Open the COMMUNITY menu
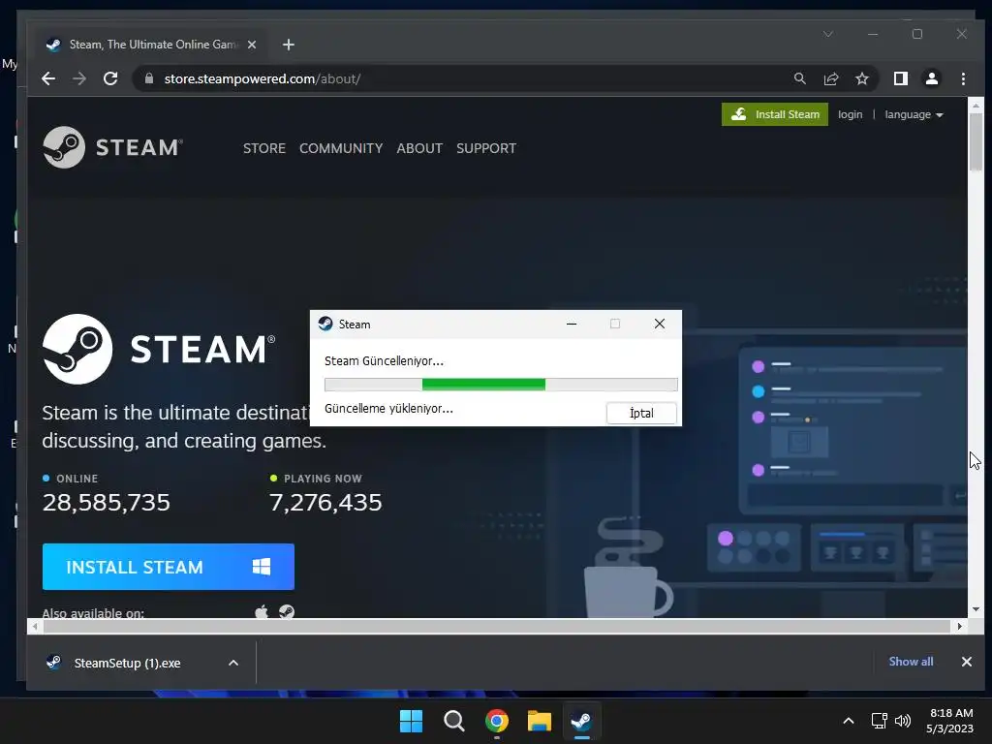 (x=341, y=148)
